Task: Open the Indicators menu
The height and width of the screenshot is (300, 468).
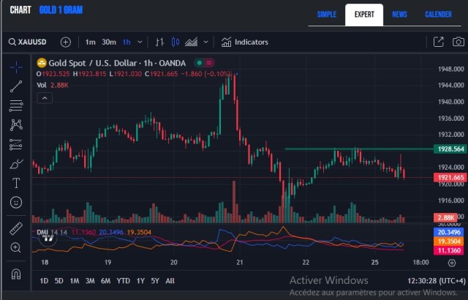Action: pos(245,42)
